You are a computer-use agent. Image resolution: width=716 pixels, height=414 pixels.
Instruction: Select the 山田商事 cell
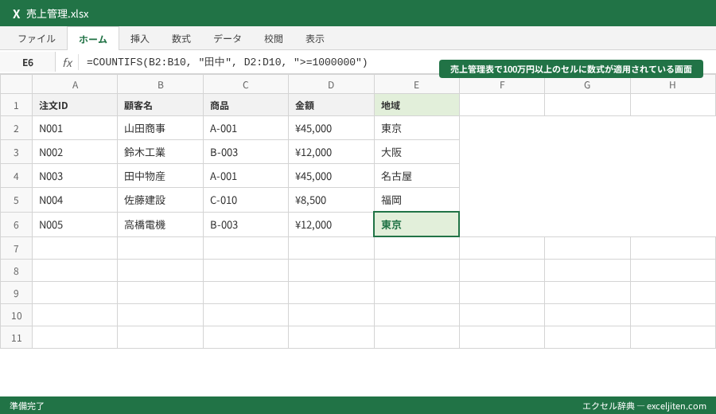[160, 128]
